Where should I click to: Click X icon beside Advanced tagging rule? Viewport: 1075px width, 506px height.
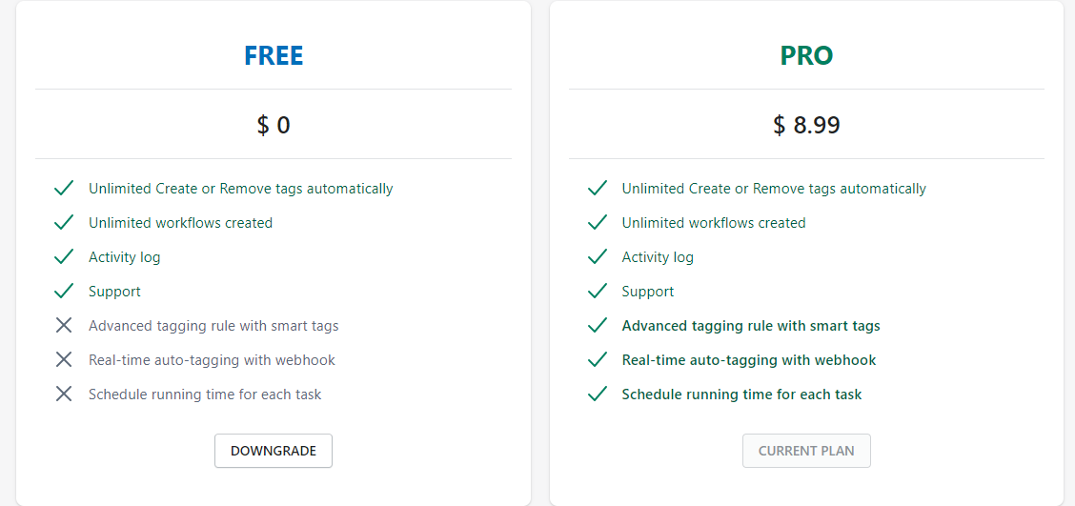coord(64,326)
